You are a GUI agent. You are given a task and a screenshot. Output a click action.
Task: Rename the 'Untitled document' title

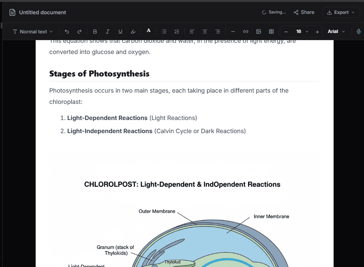tap(42, 12)
